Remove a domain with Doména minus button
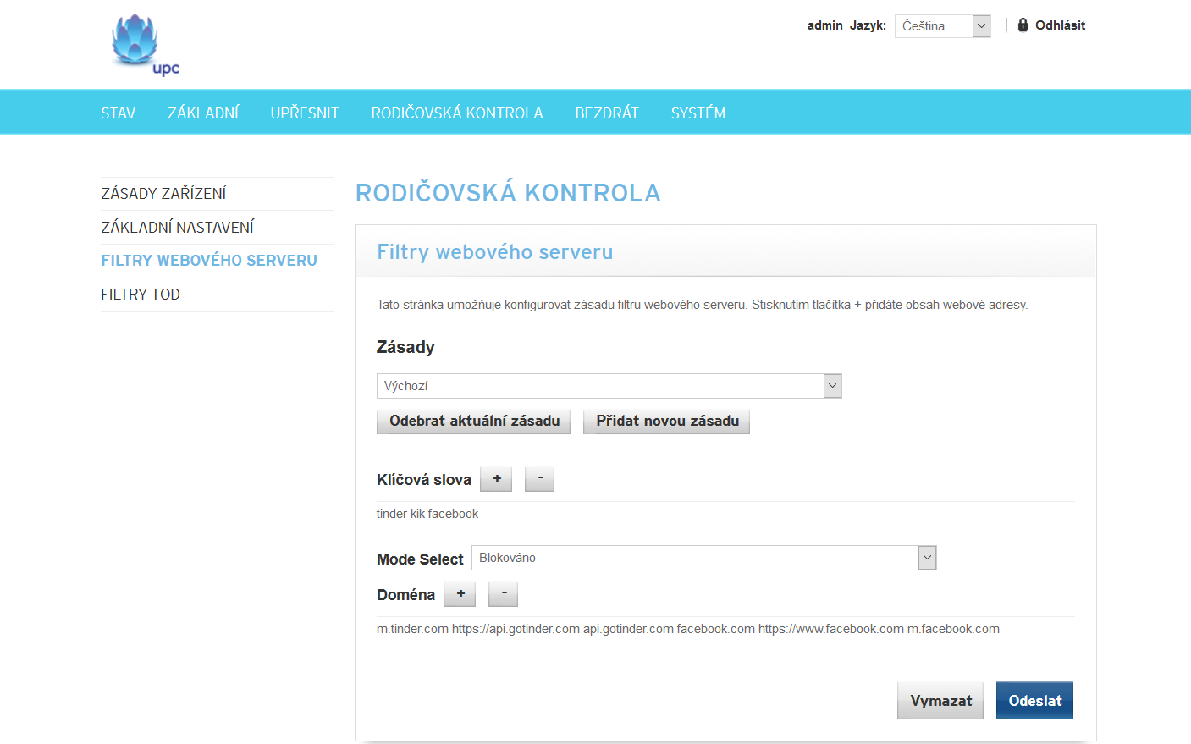 (x=504, y=594)
